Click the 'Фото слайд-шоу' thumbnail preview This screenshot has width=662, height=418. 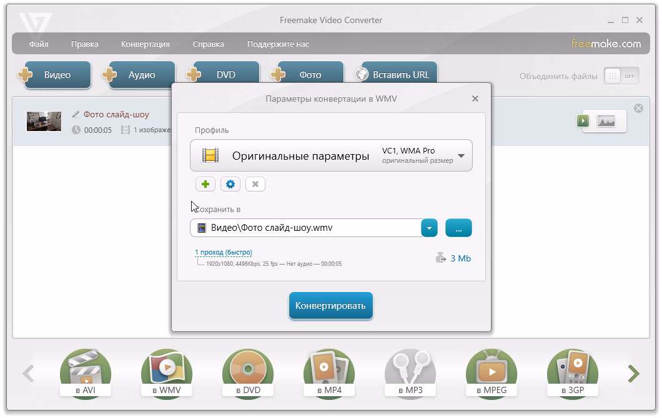44,121
